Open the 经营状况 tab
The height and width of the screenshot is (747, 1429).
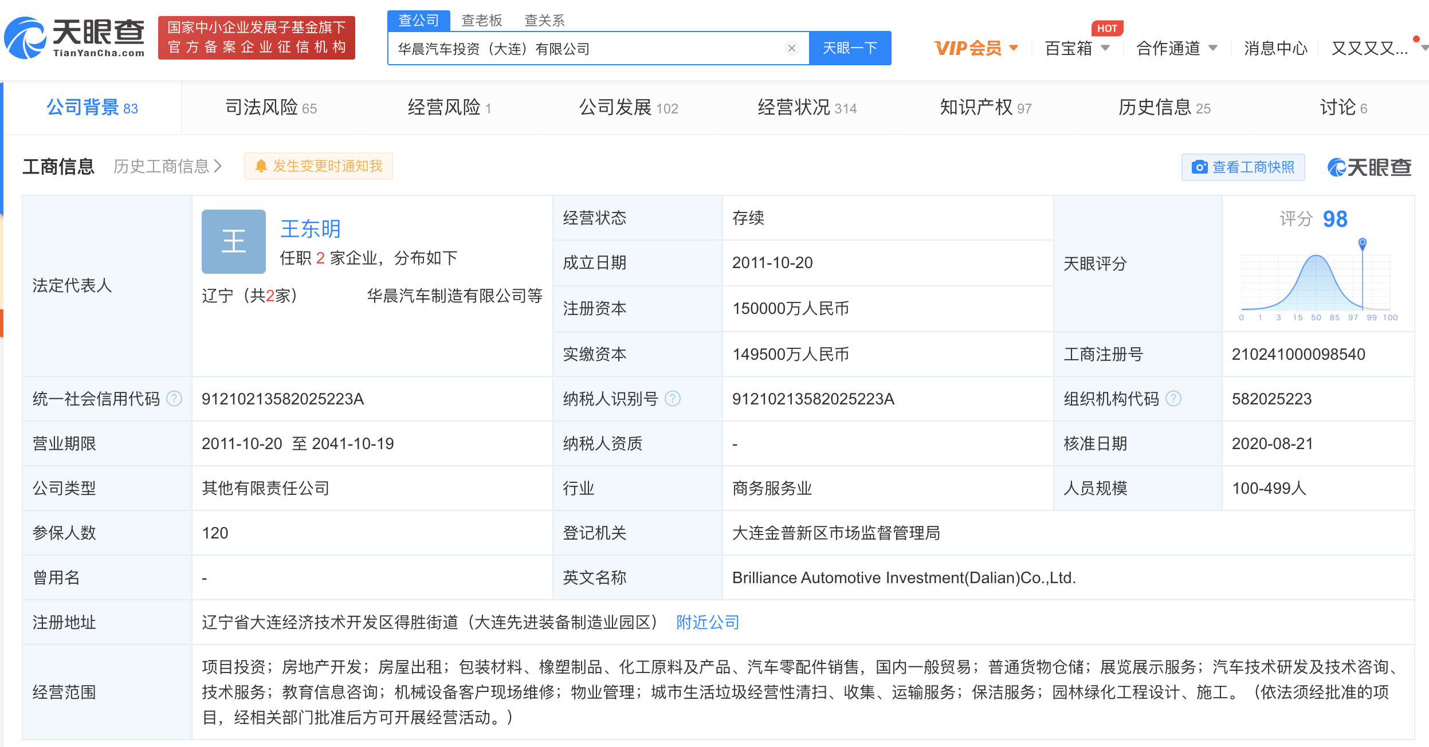[x=807, y=108]
